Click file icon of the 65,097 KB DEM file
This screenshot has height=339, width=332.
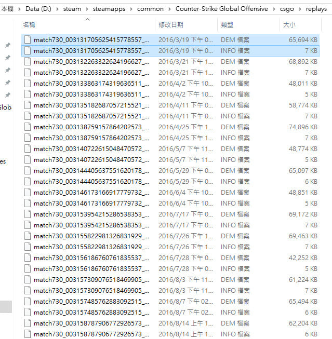[x=28, y=171]
